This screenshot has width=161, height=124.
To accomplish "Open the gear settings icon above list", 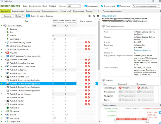I will 98,16.
